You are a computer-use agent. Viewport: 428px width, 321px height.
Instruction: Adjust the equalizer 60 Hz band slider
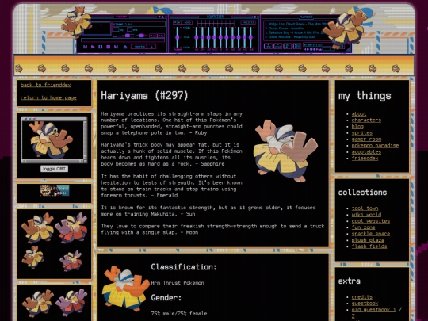(x=197, y=37)
